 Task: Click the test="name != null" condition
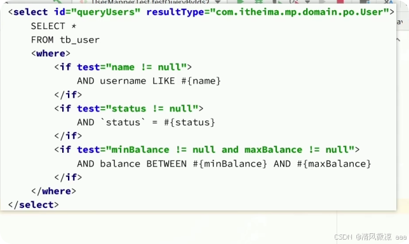tap(131, 67)
